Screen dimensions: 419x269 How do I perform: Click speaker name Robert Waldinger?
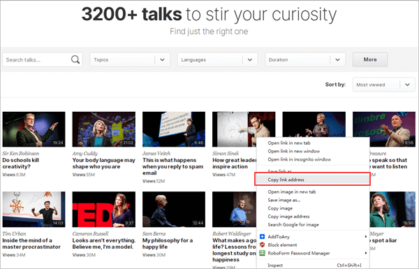pos(232,233)
